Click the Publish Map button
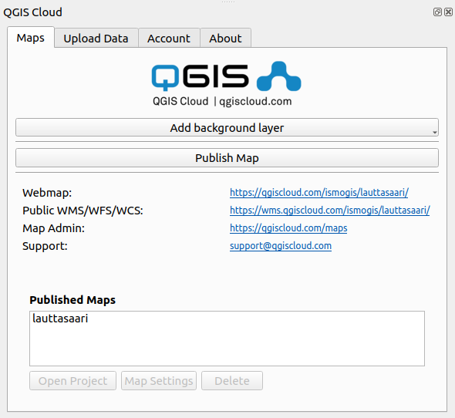This screenshot has height=418, width=455. coord(227,158)
